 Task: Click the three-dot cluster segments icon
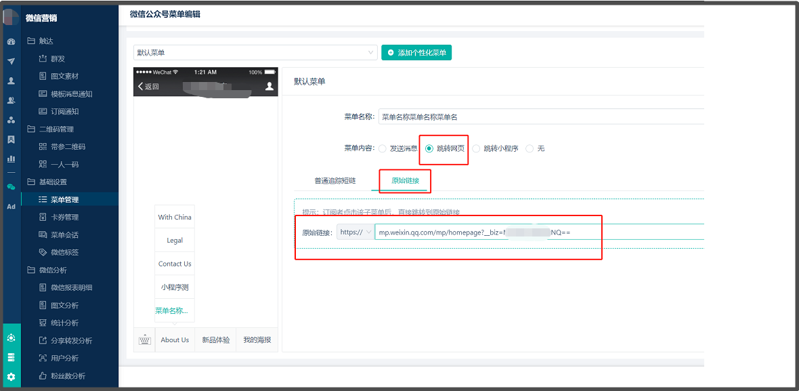11,120
